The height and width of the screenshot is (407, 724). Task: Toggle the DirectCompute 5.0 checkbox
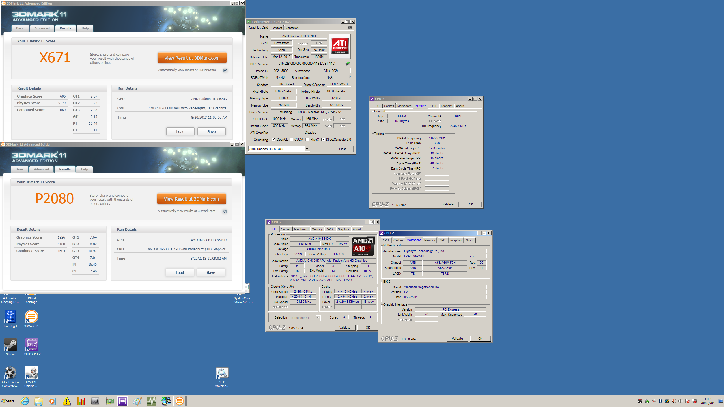(323, 139)
